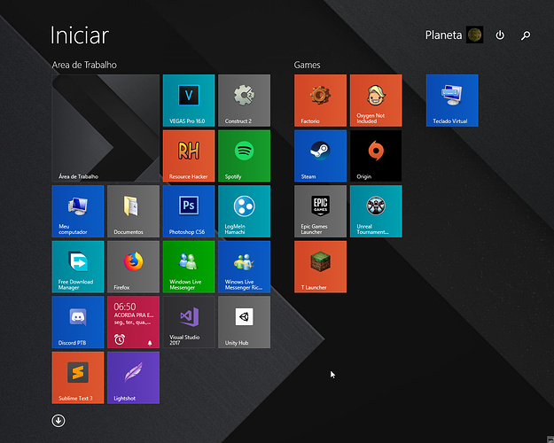Launch Sublime Text 3 tile
554x443 pixels.
[78, 377]
